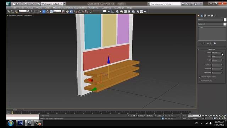227x128 pixels.
Task: Open the Help menu
Action: pyautogui.click(x=129, y=8)
